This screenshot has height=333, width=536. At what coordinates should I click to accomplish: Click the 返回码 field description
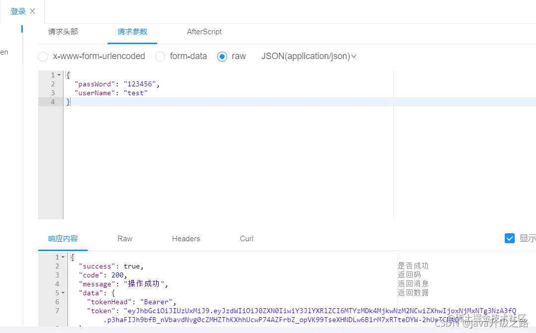409,274
